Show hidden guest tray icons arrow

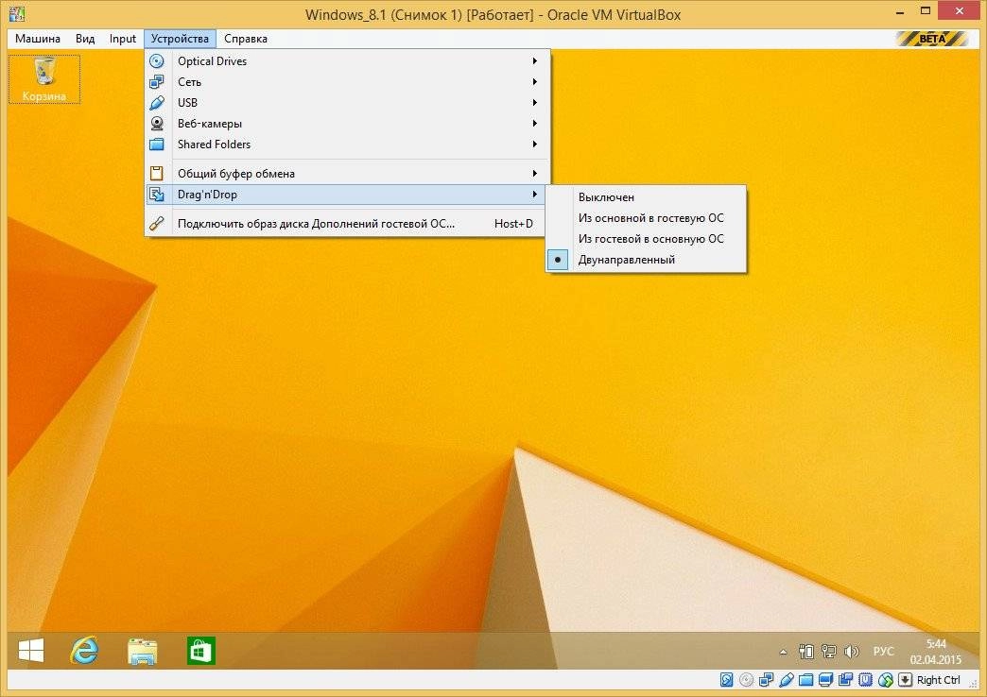click(x=783, y=653)
